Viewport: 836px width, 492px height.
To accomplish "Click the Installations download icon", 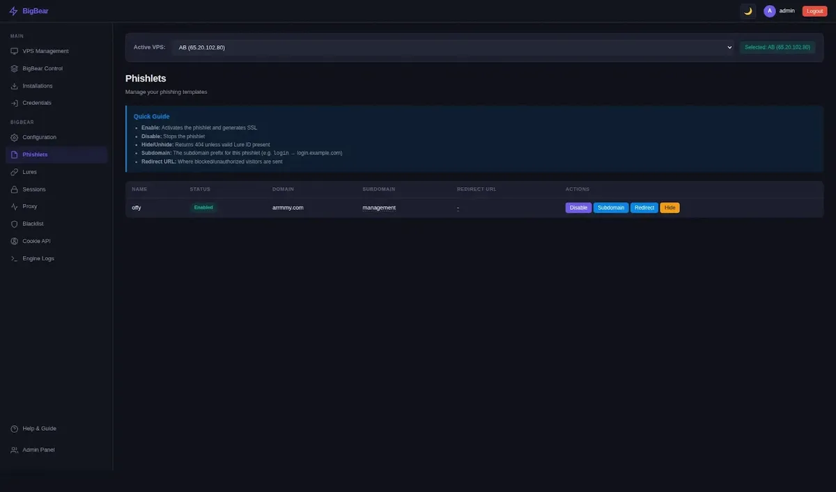I will [x=15, y=86].
